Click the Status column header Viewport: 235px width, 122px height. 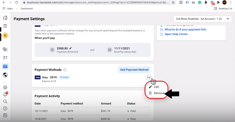(131, 103)
